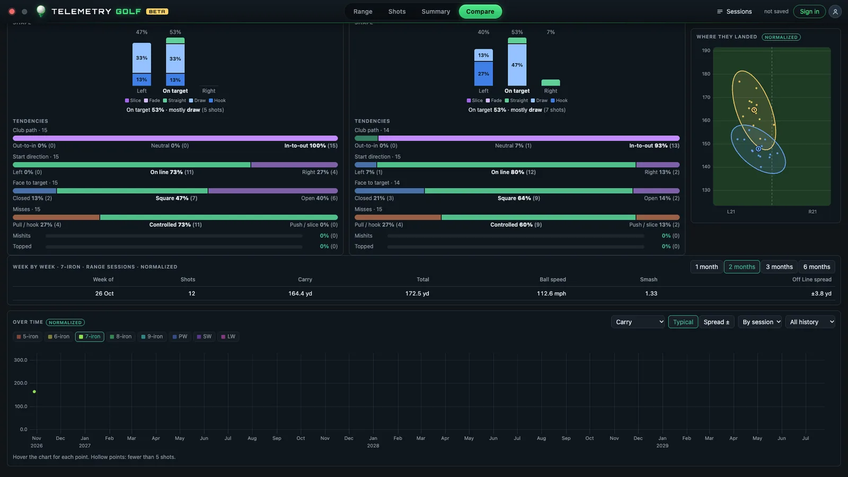Open the All history range dropdown

[810, 322]
